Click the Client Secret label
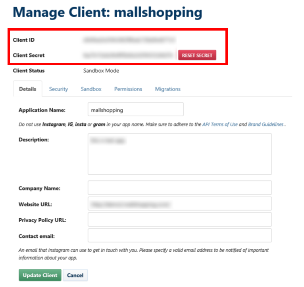Image resolution: width=304 pixels, height=287 pixels. coord(29,55)
